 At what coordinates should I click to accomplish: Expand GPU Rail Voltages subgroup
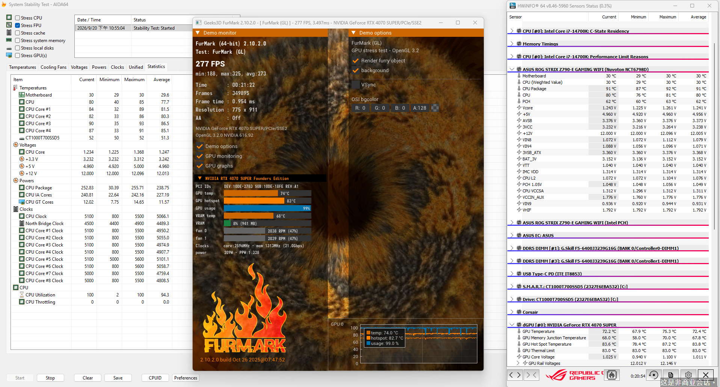coord(518,363)
